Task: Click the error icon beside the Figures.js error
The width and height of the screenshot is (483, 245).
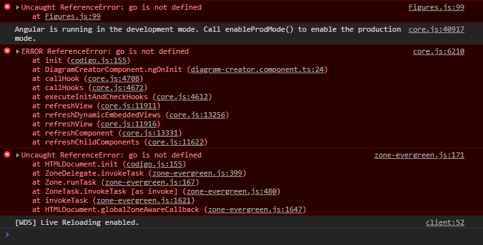Action: 7,6
